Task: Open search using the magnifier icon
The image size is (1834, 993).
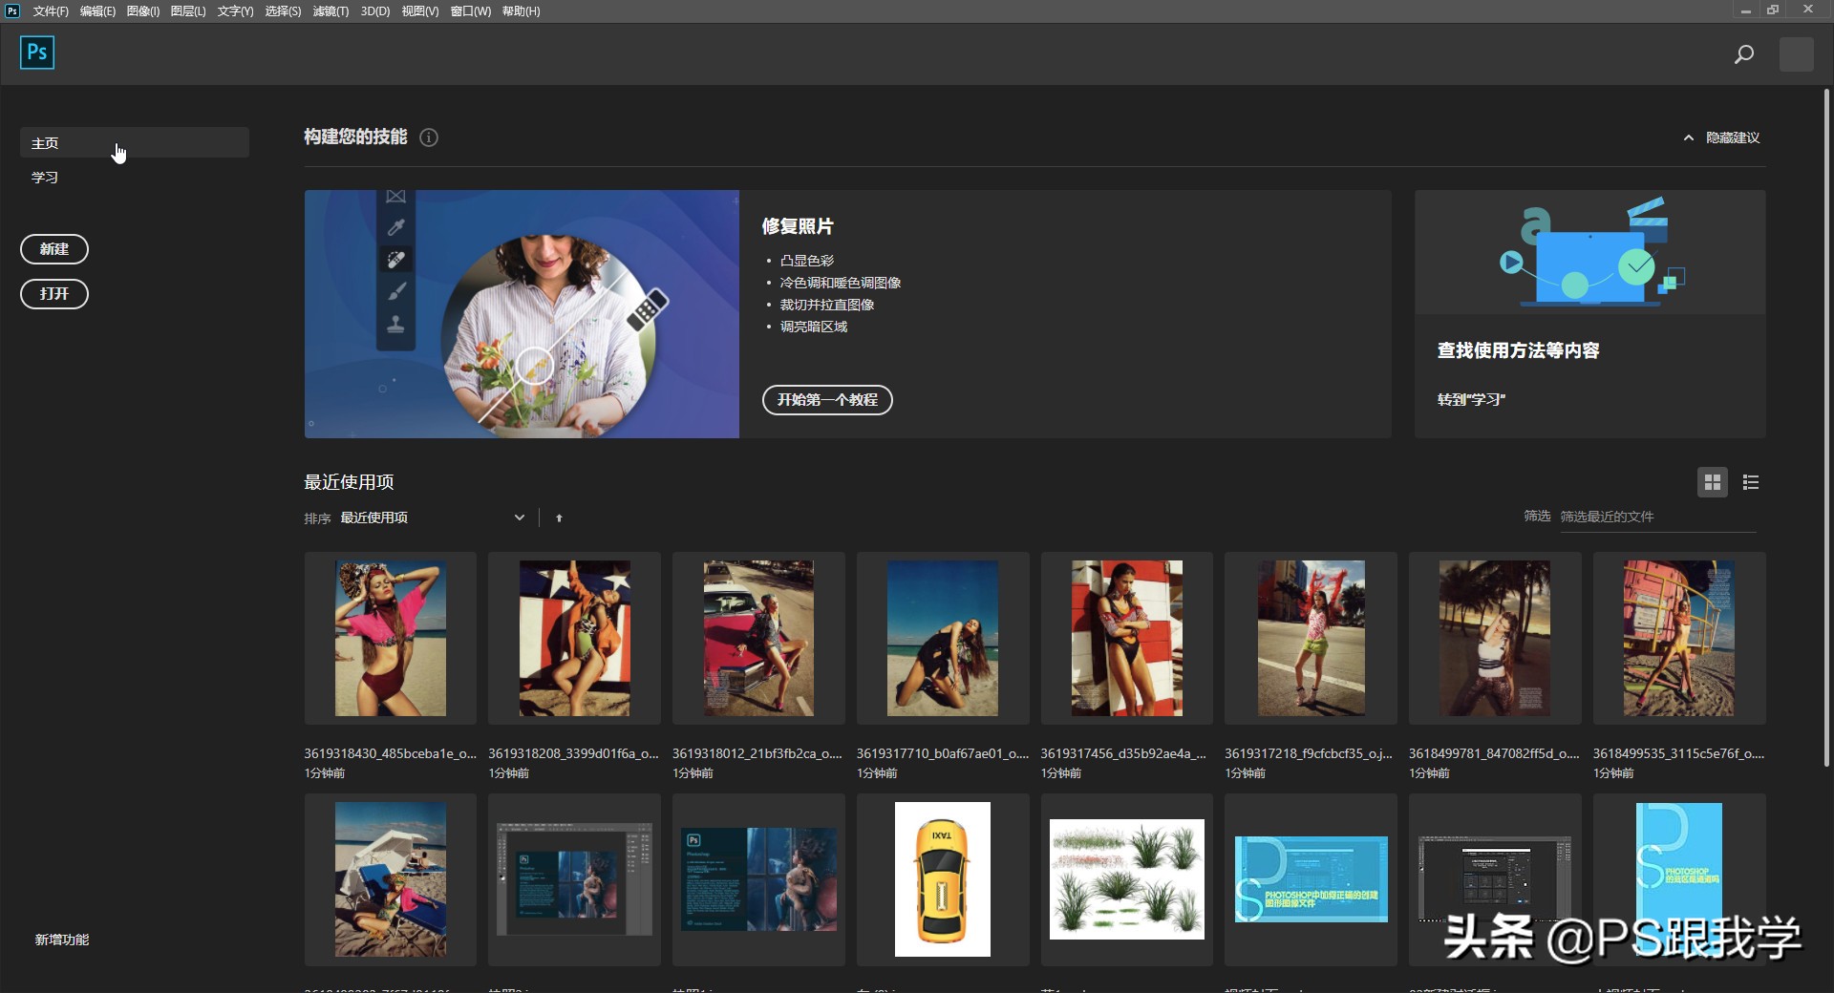Action: 1743,53
